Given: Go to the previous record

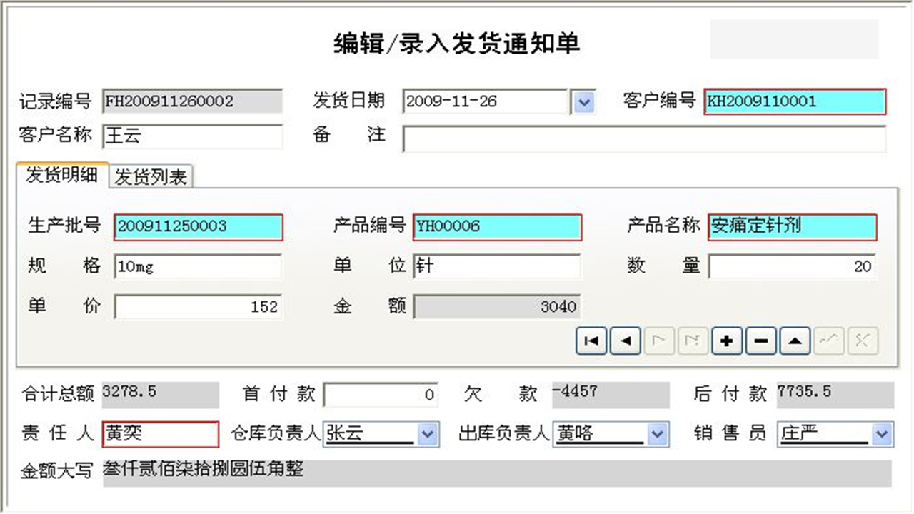Looking at the screenshot, I should [625, 341].
